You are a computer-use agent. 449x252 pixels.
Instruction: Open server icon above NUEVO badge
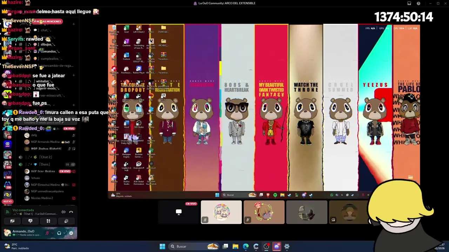coord(7,194)
